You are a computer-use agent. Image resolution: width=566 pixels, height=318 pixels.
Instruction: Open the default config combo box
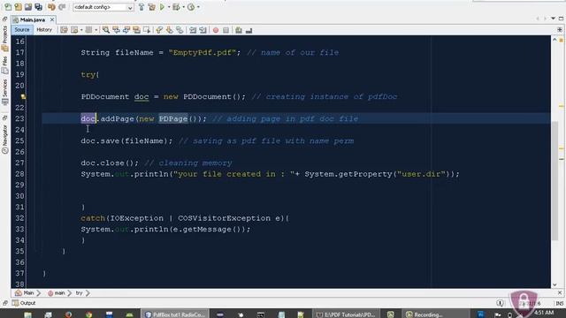coord(103,7)
